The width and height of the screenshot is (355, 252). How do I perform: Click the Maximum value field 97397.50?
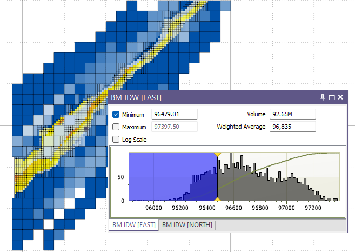point(175,127)
